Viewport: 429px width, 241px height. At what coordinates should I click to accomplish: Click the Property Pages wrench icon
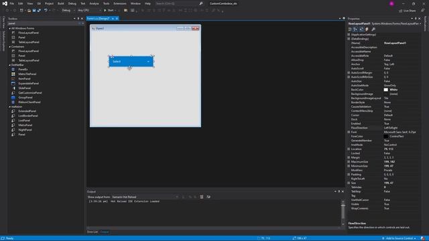pos(373,29)
